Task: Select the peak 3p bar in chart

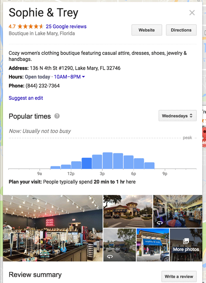Action: [108, 161]
